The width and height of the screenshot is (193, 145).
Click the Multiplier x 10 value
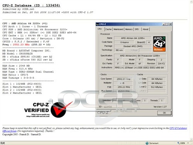click(123, 83)
